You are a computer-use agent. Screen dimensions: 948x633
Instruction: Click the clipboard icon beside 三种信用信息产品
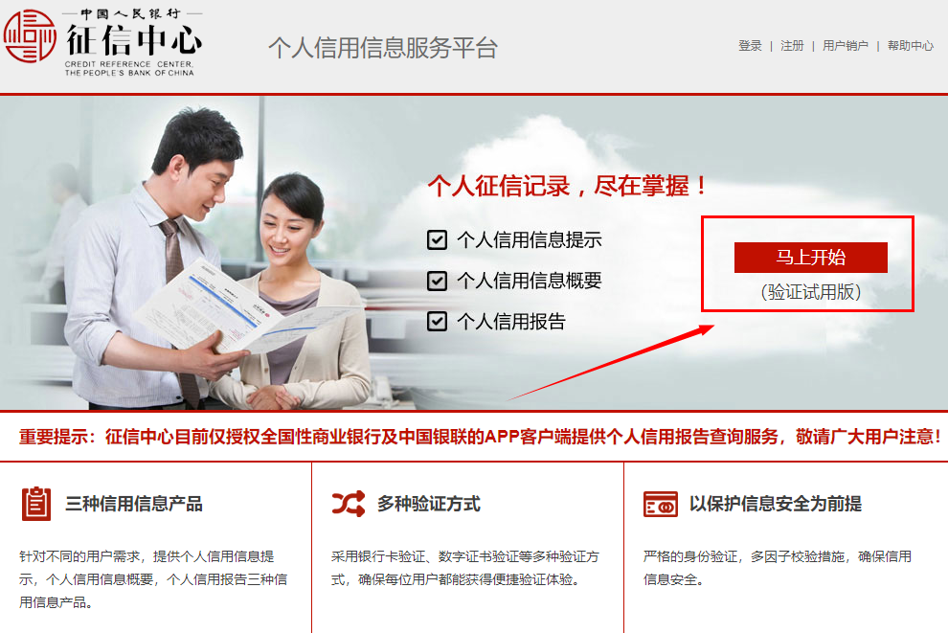pyautogui.click(x=36, y=504)
